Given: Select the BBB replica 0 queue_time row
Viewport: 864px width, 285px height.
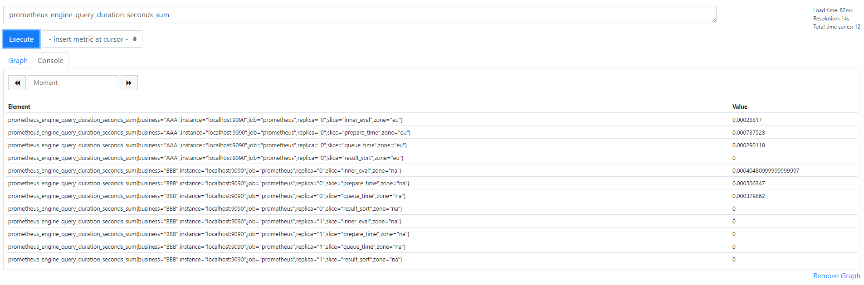Looking at the screenshot, I should coord(206,196).
